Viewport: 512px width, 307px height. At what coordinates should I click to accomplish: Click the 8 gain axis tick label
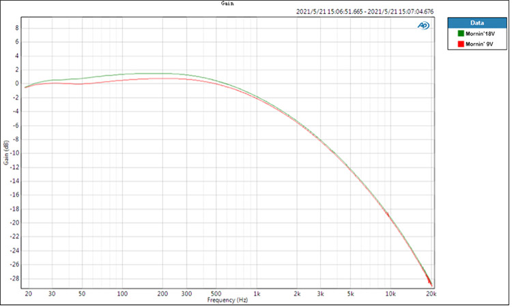click(17, 29)
